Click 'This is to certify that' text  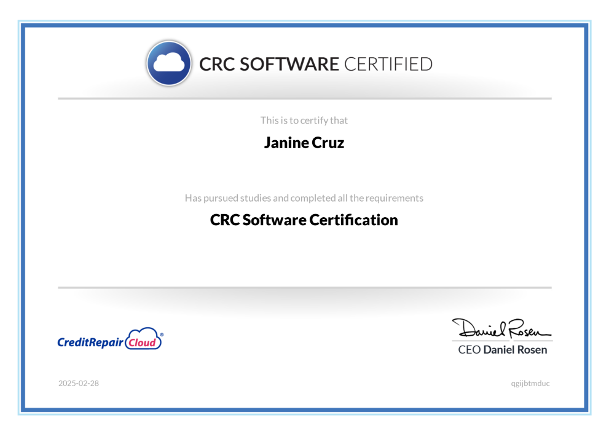pos(304,121)
